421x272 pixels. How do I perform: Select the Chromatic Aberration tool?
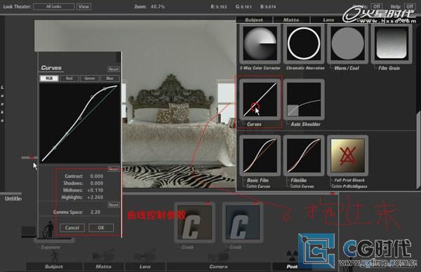(304, 43)
